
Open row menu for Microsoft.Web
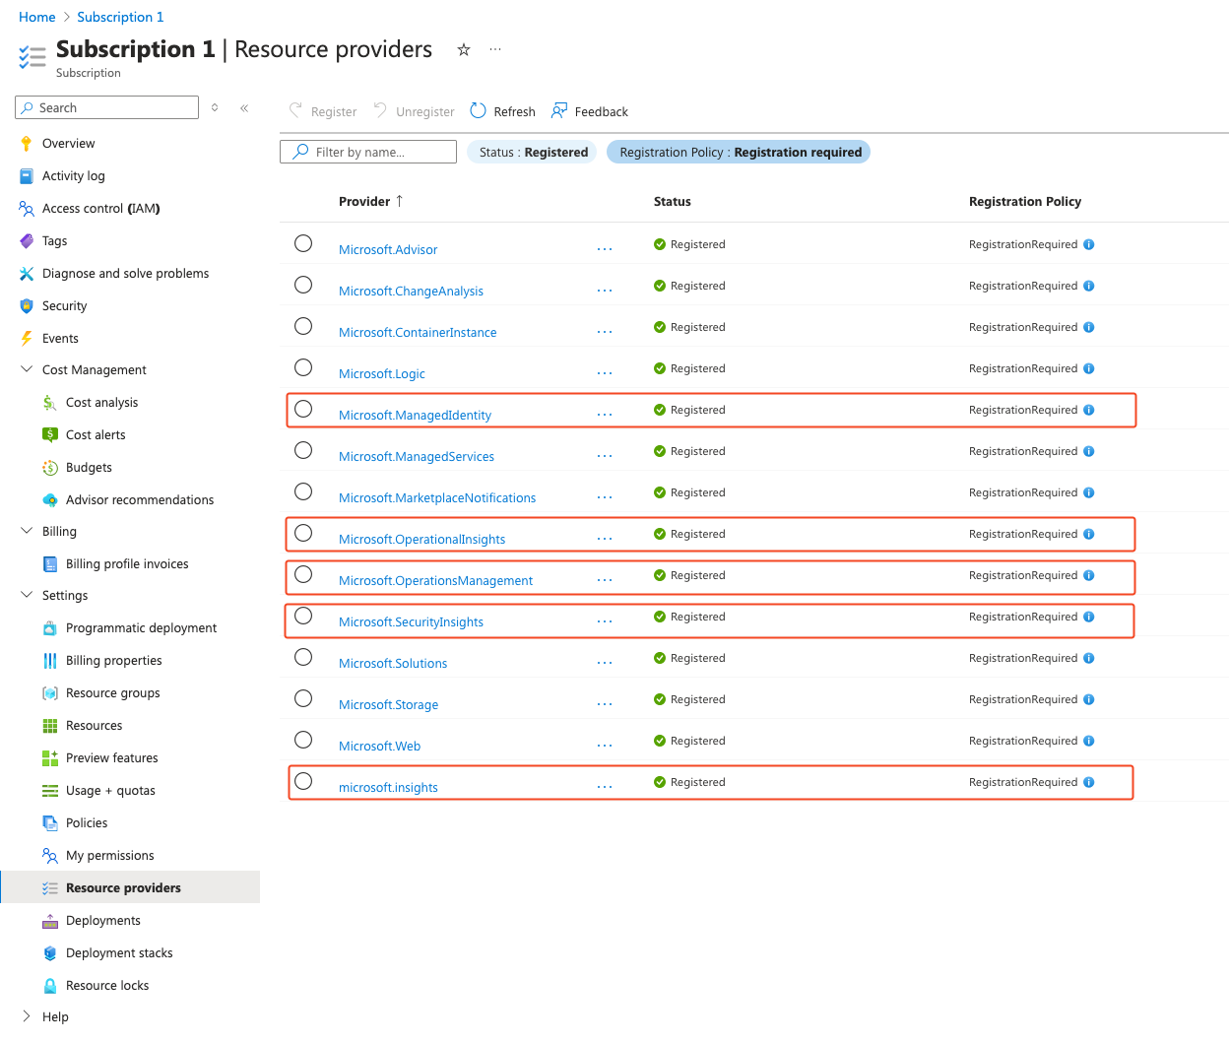605,746
